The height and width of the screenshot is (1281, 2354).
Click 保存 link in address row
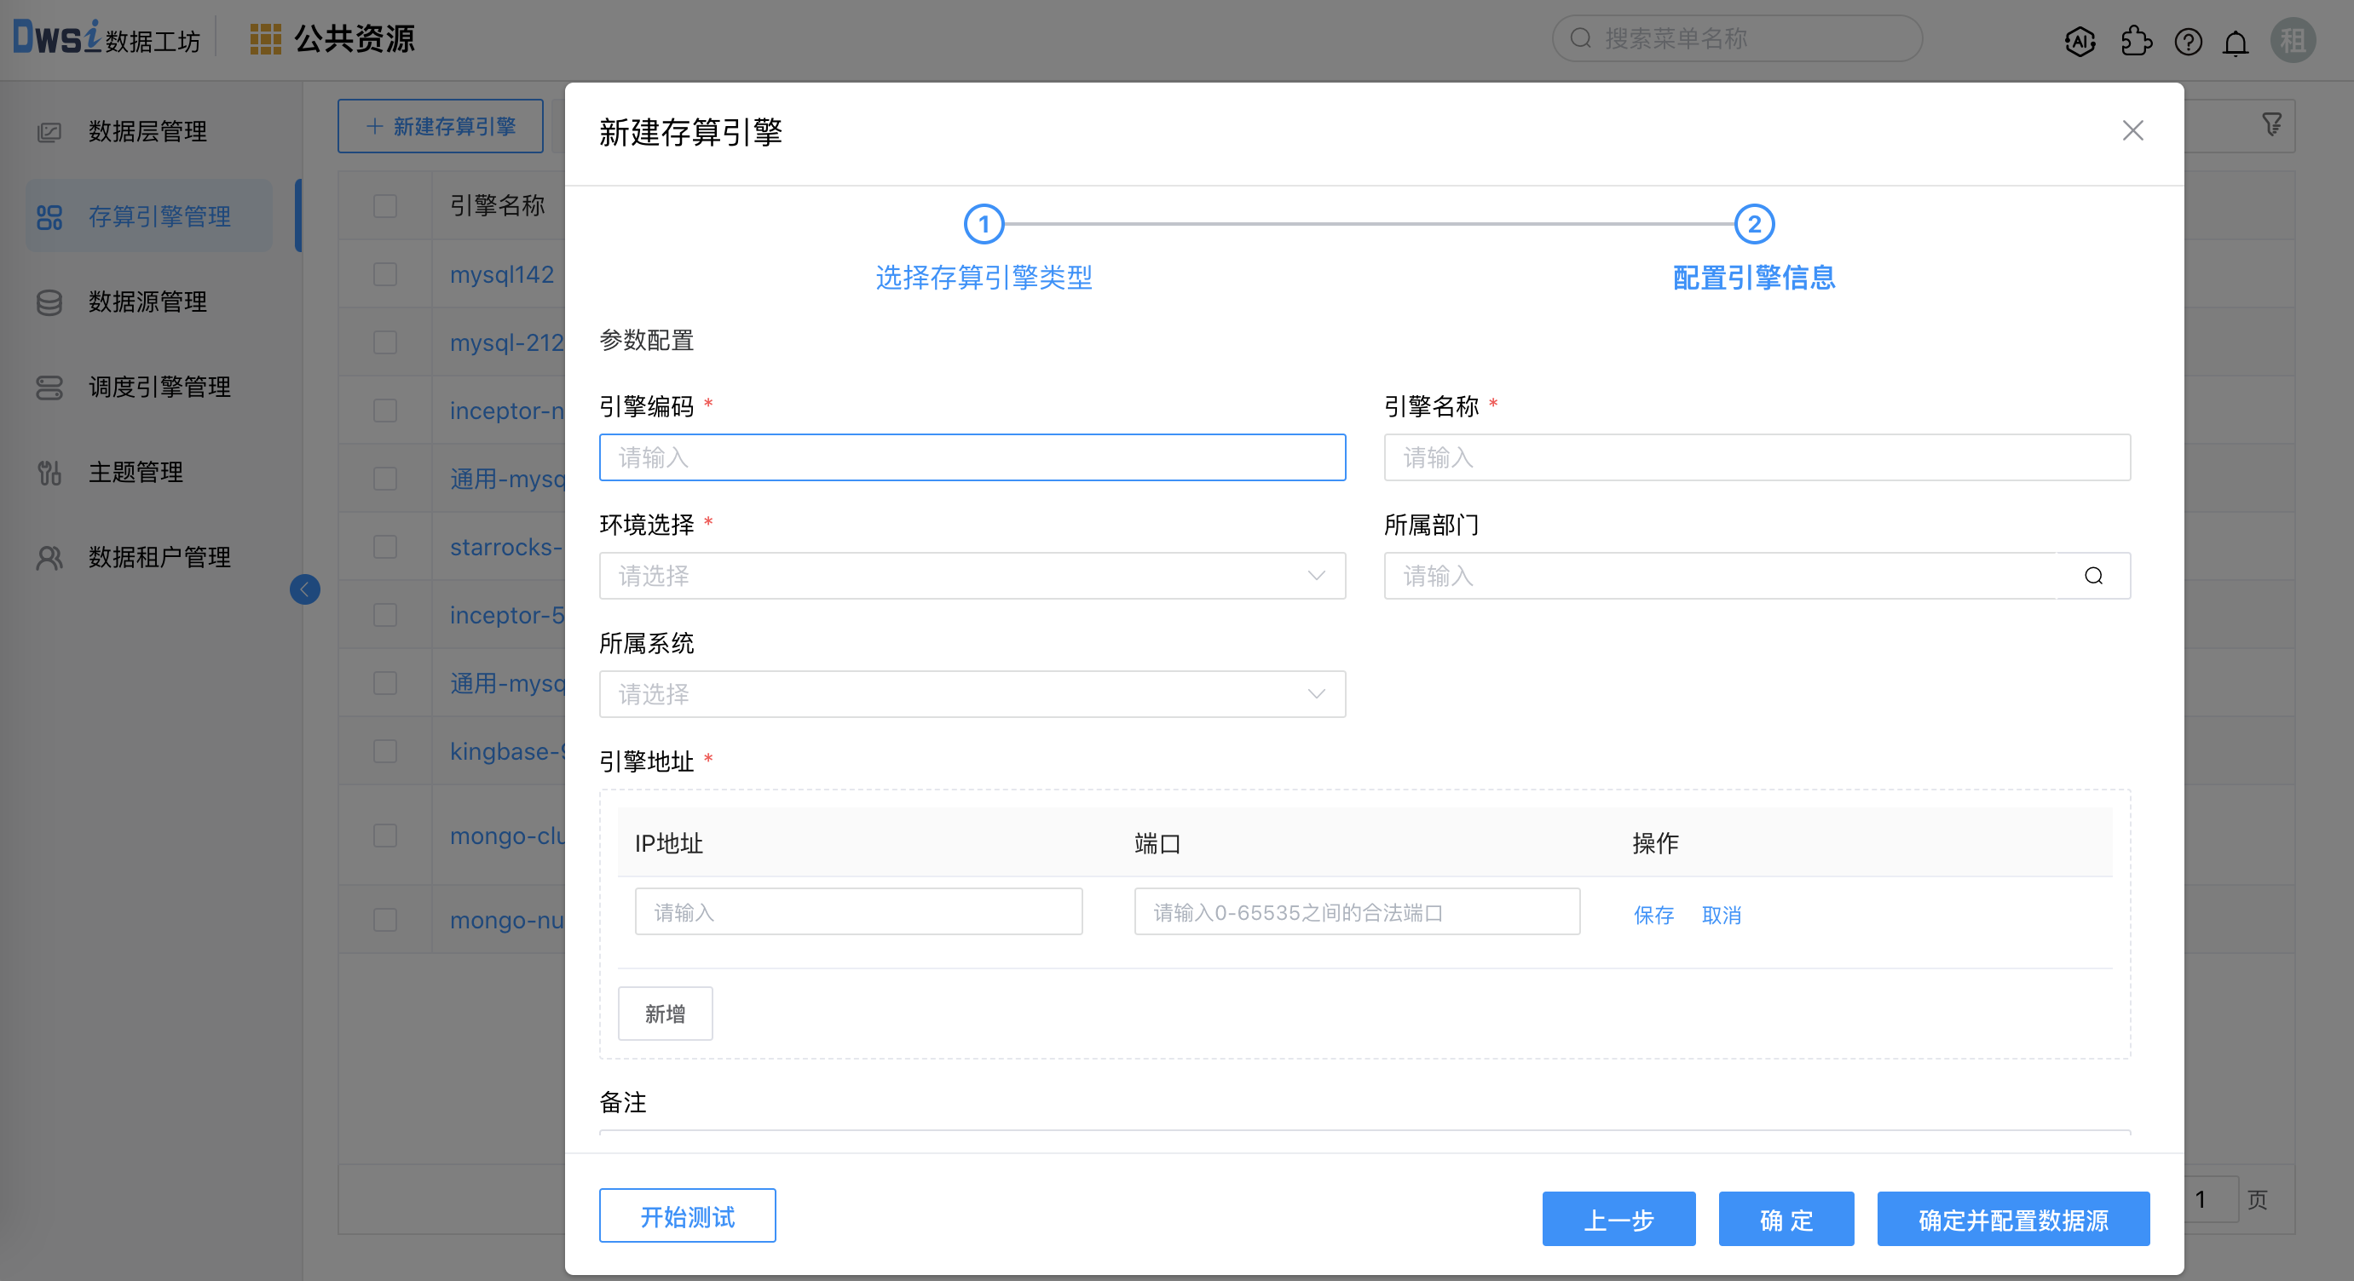[1653, 914]
